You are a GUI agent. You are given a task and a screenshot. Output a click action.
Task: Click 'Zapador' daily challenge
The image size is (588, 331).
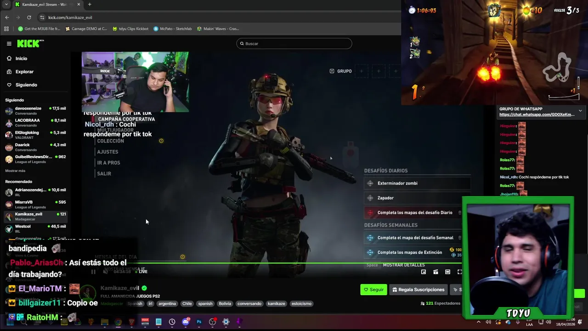pos(417,198)
